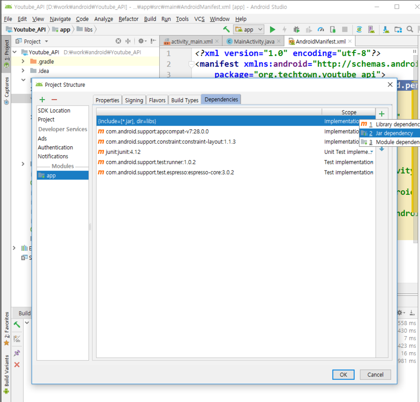
Task: Hide the Project tool window icon
Action: click(153, 41)
